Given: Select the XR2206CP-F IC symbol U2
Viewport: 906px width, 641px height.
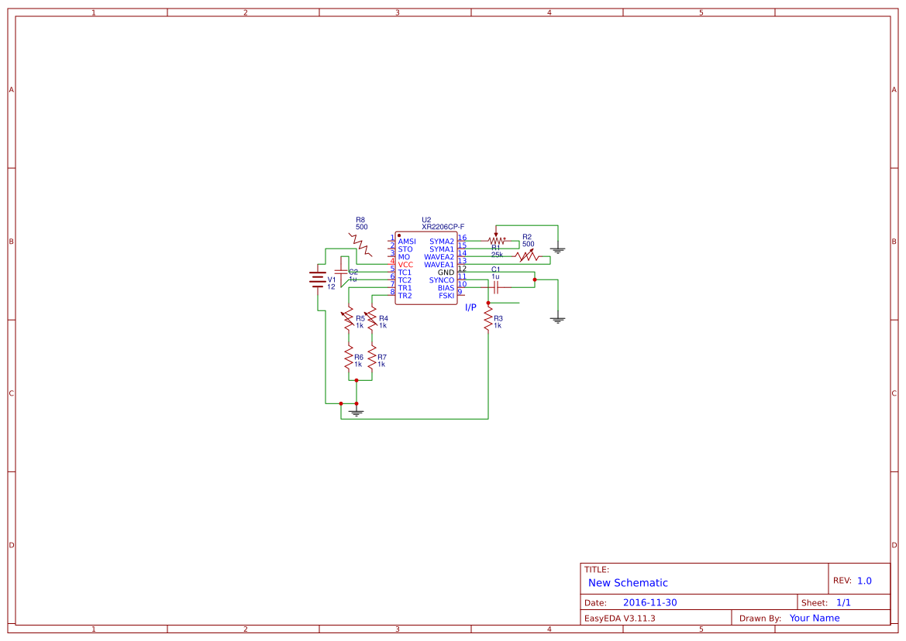Looking at the screenshot, I should pyautogui.click(x=426, y=267).
